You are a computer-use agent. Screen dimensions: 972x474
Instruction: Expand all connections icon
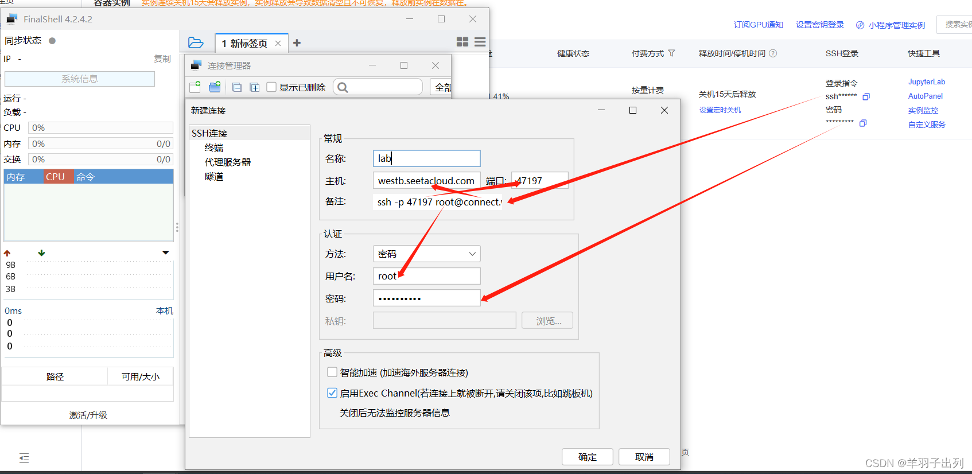click(x=255, y=87)
